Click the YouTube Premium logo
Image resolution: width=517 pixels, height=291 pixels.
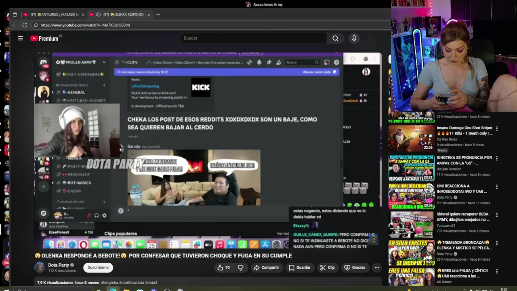[x=44, y=38]
